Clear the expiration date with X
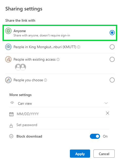This screenshot has width=120, height=162. (108, 113)
